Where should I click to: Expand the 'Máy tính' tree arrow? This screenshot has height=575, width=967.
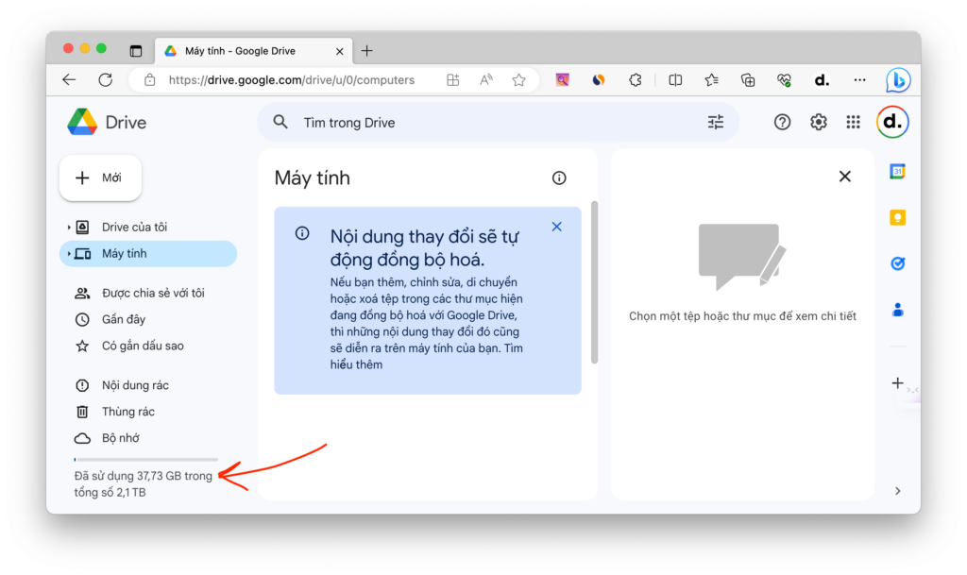click(69, 254)
